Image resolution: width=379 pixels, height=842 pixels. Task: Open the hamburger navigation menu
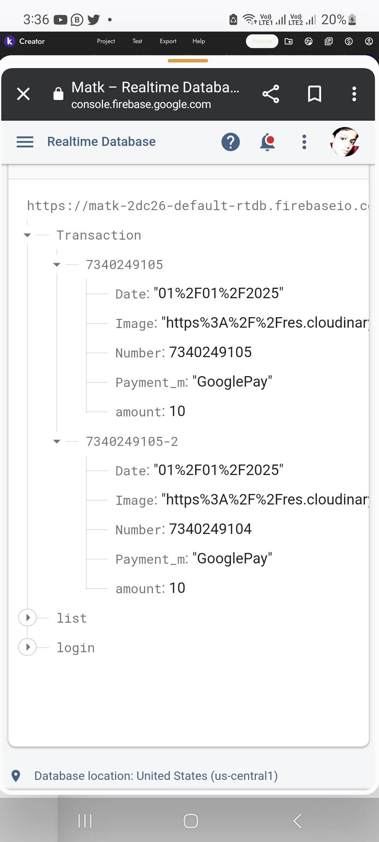click(x=25, y=142)
